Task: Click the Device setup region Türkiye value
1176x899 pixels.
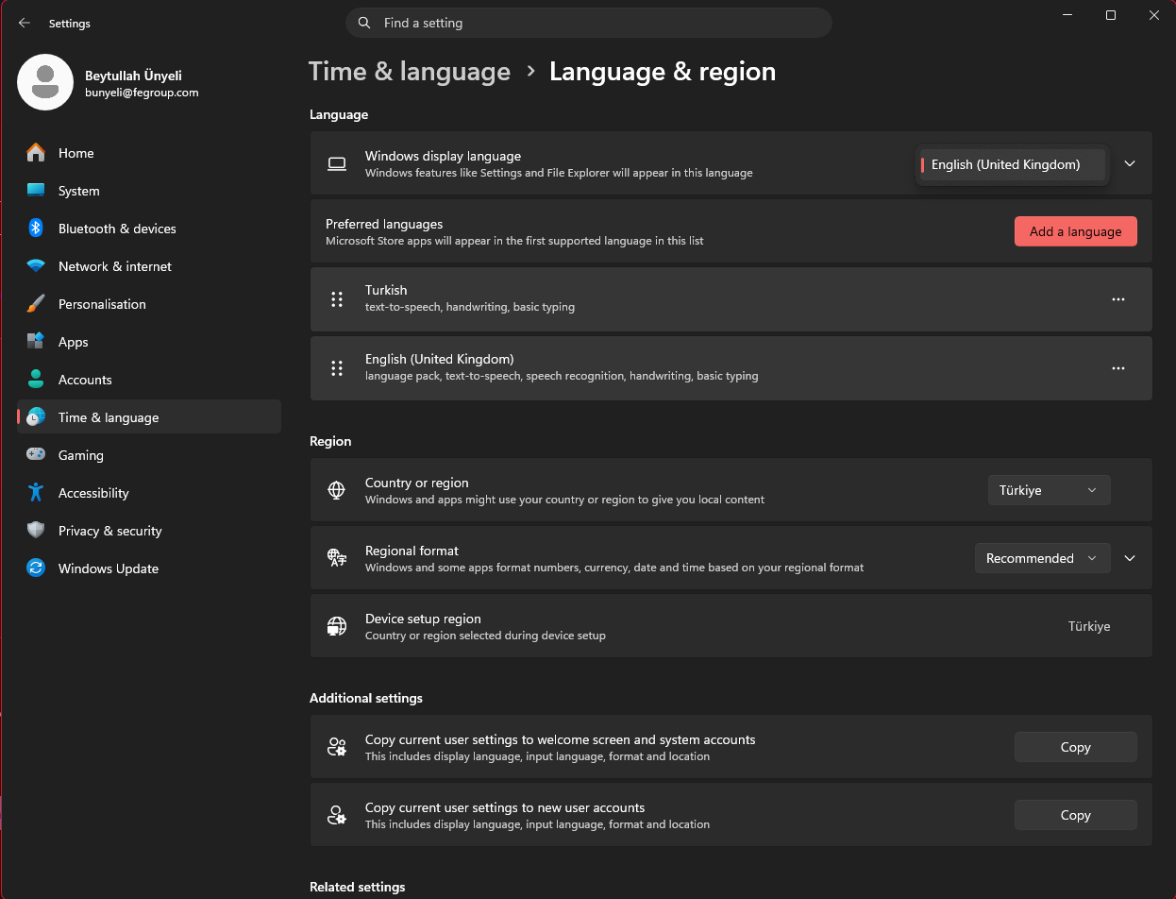Action: [1089, 626]
